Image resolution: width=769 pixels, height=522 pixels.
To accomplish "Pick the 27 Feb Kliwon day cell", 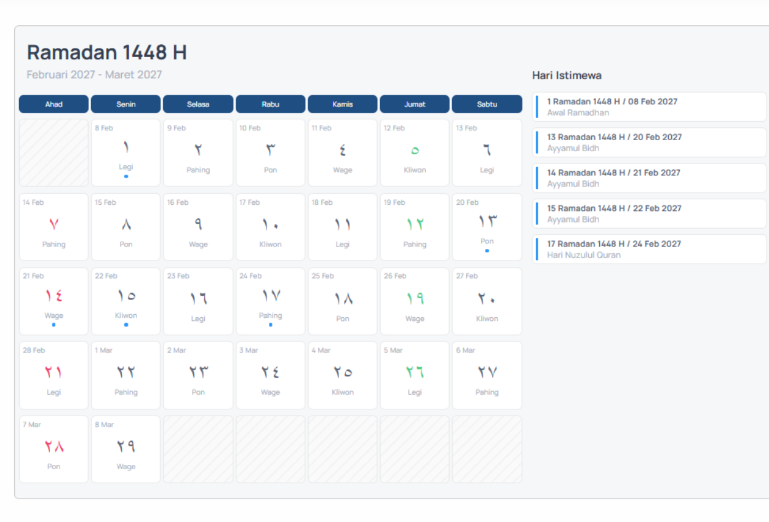I will point(487,301).
